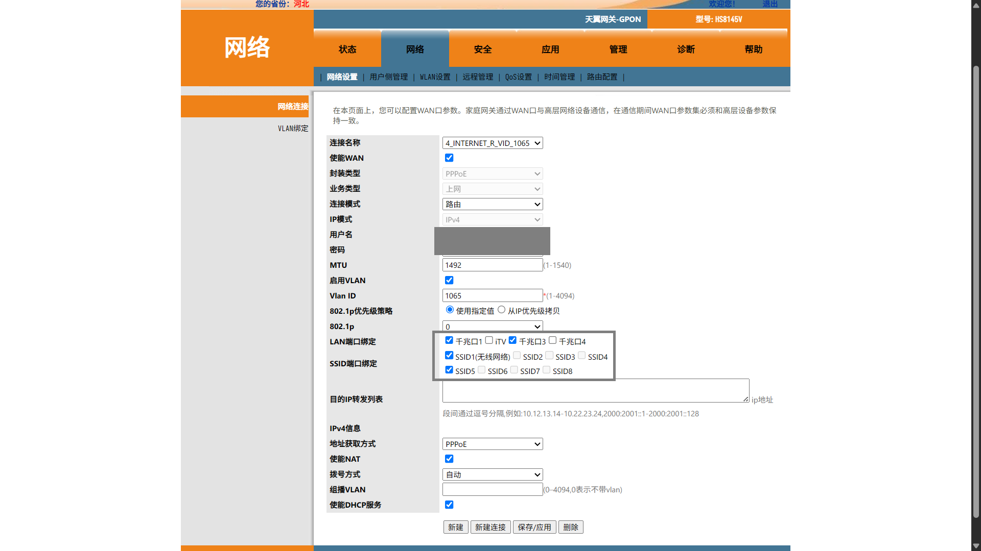Viewport: 981px width, 551px height.
Task: Open the 诊断 tab
Action: [686, 49]
